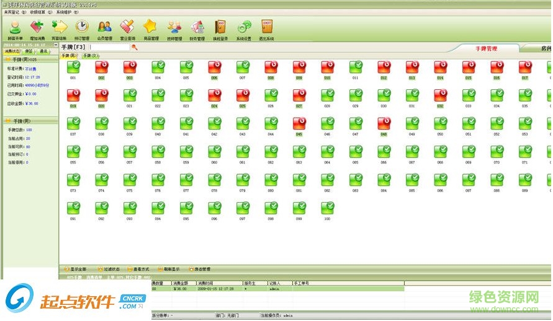The image size is (553, 321).
Task: Click 查看方式 view mode button
Action: (138, 270)
